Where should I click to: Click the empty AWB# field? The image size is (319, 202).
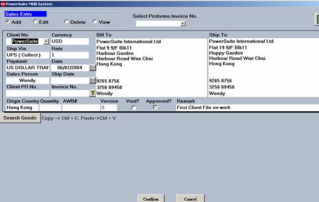click(x=81, y=108)
